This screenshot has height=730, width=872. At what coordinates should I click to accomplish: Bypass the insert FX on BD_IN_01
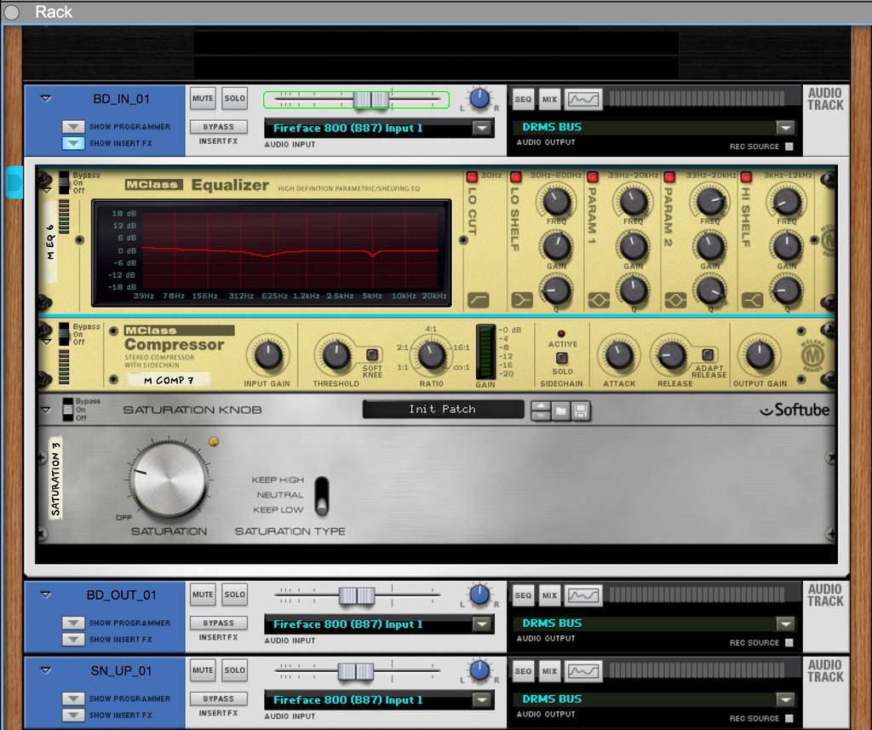click(219, 127)
